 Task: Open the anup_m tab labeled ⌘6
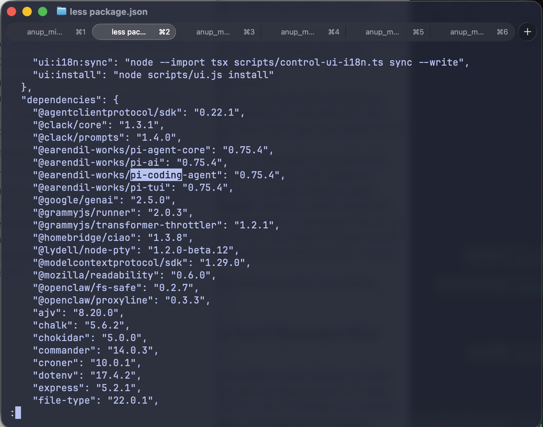[x=473, y=32]
